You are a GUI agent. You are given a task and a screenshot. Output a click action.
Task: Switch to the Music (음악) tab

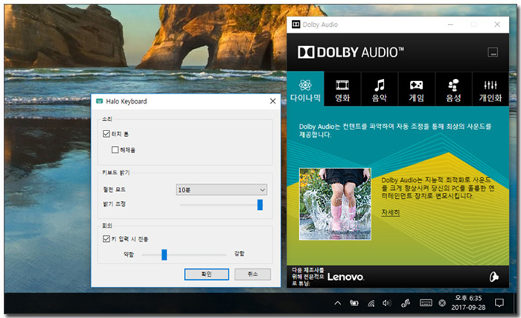tap(379, 89)
